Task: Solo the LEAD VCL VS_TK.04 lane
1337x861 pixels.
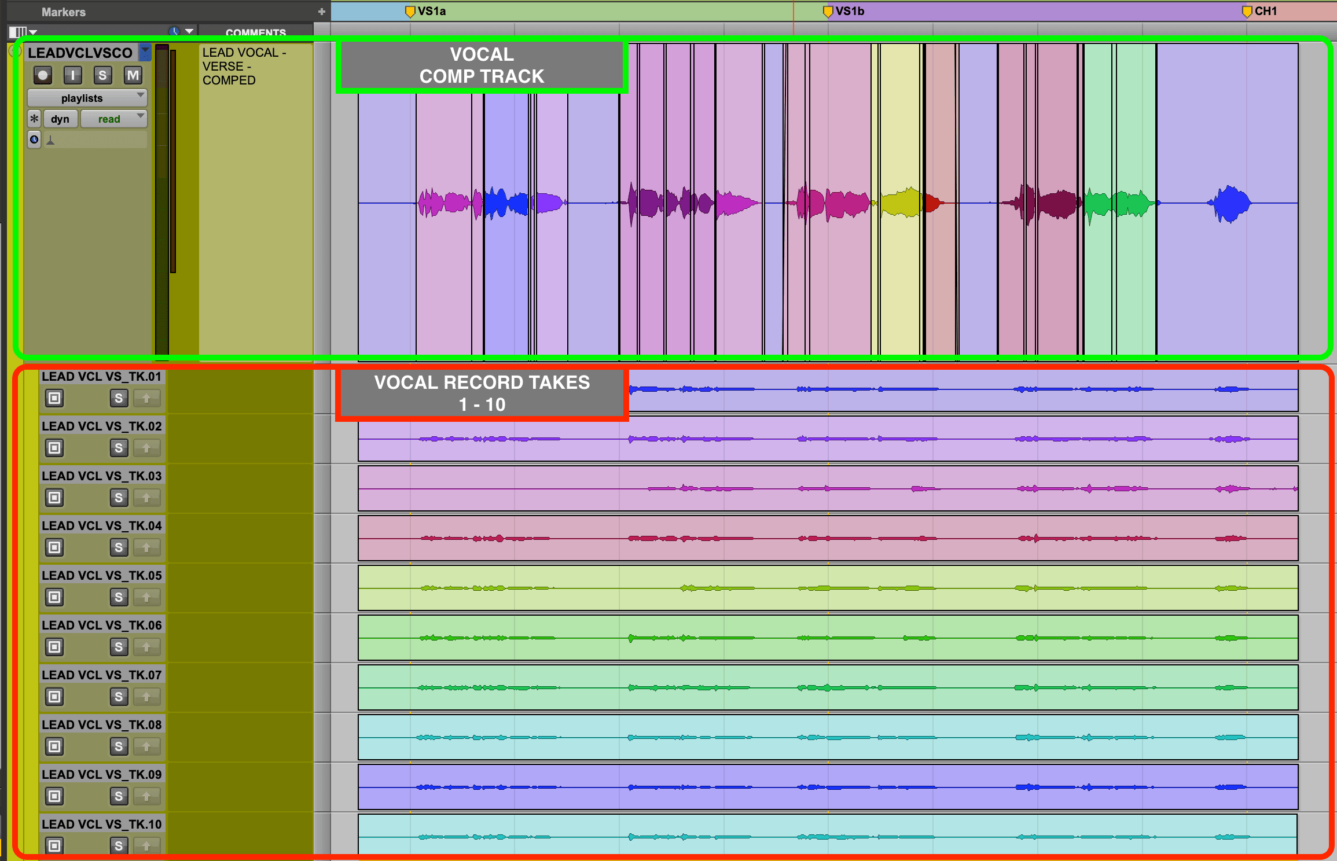Action: (x=119, y=547)
